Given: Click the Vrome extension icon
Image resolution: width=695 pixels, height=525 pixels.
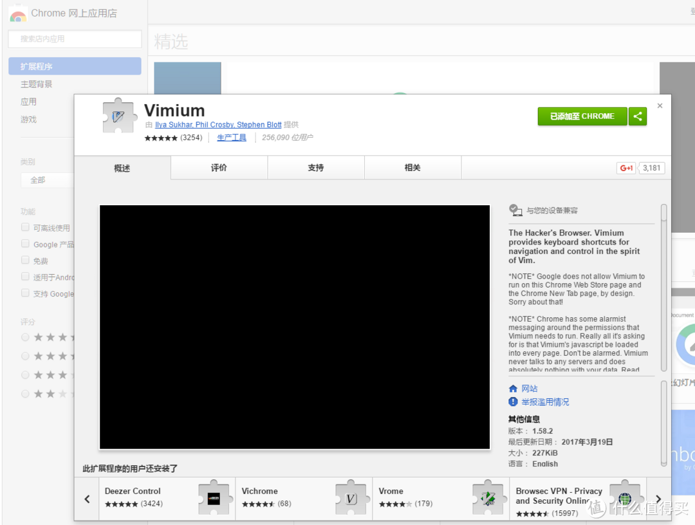Looking at the screenshot, I should click(489, 497).
